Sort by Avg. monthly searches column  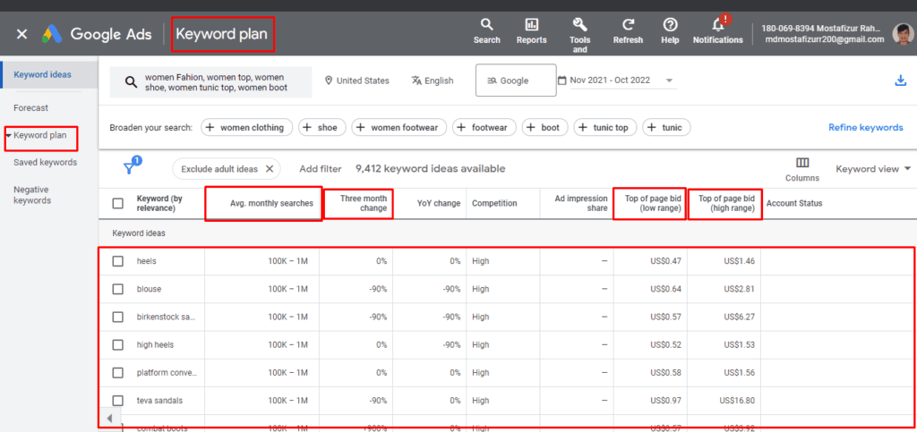pyautogui.click(x=270, y=203)
